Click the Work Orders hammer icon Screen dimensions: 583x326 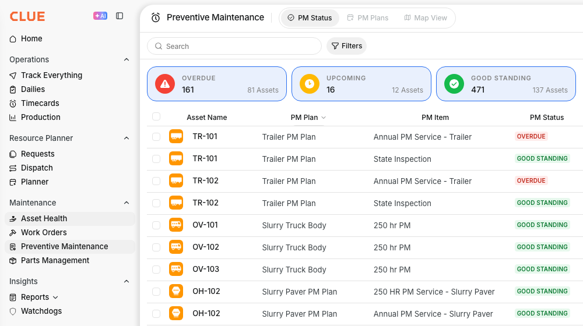[x=13, y=233]
